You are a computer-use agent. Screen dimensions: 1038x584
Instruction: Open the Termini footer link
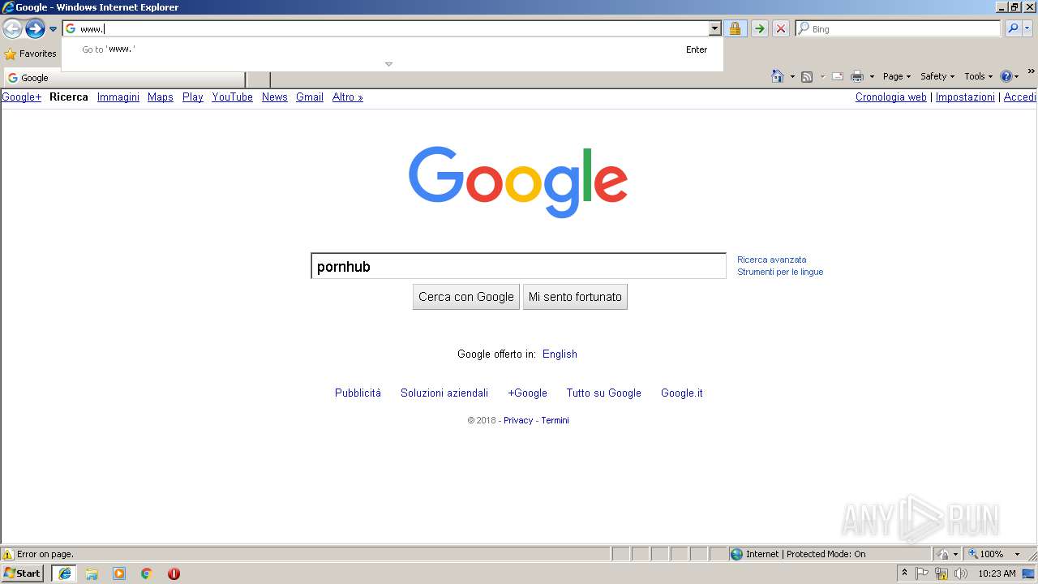pos(555,420)
